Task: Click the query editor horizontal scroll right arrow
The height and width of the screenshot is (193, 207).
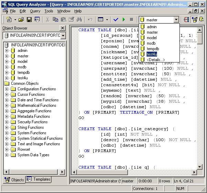Action: tap(194, 172)
